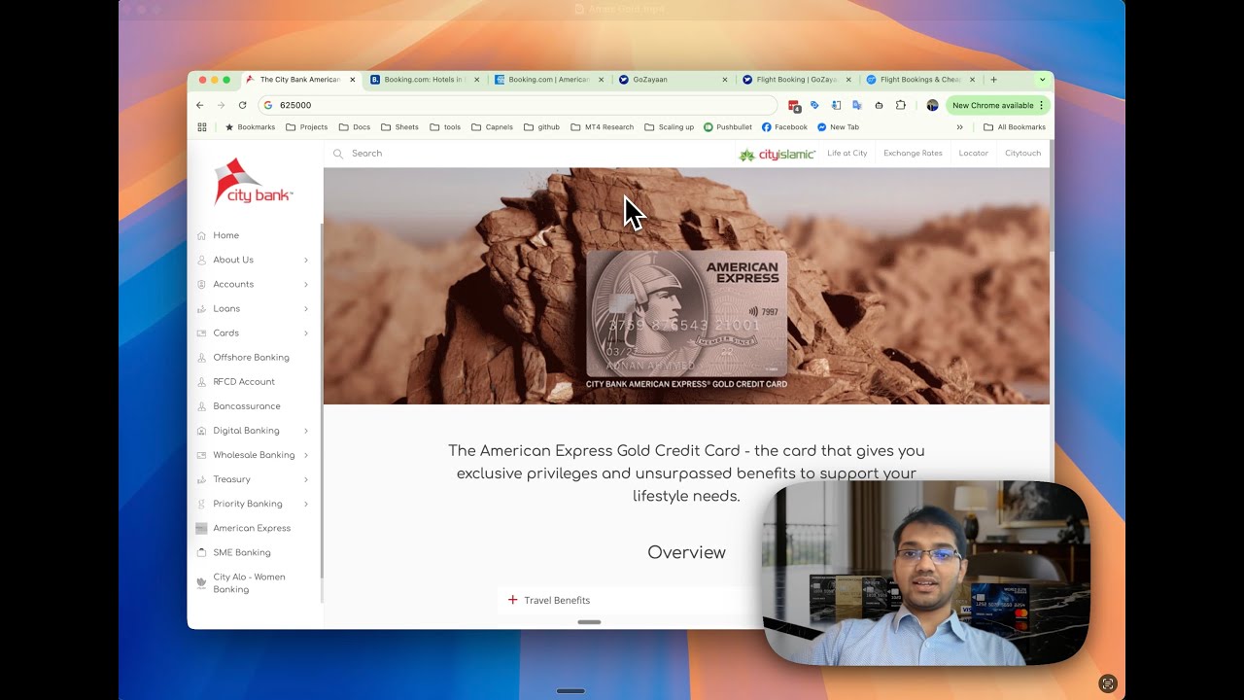Click the City Alo lotus icon
Viewport: 1244px width, 700px height.
click(201, 583)
